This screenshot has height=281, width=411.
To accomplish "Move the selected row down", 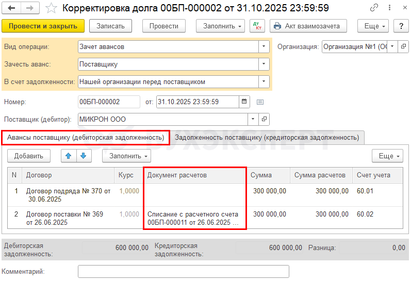I will [x=84, y=156].
